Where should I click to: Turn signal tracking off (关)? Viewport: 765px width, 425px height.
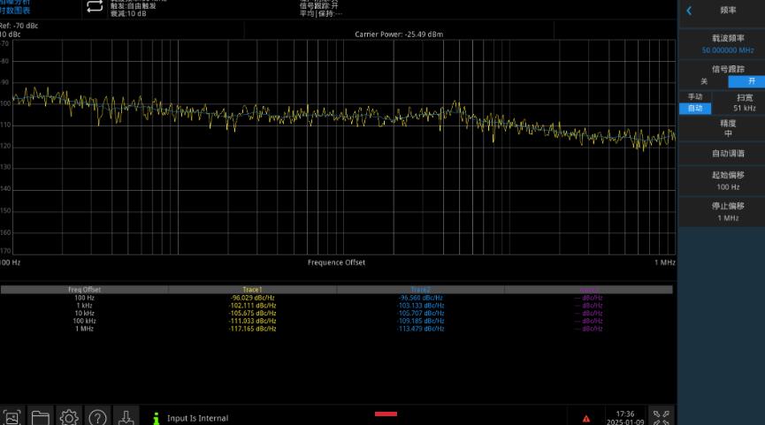(x=703, y=81)
